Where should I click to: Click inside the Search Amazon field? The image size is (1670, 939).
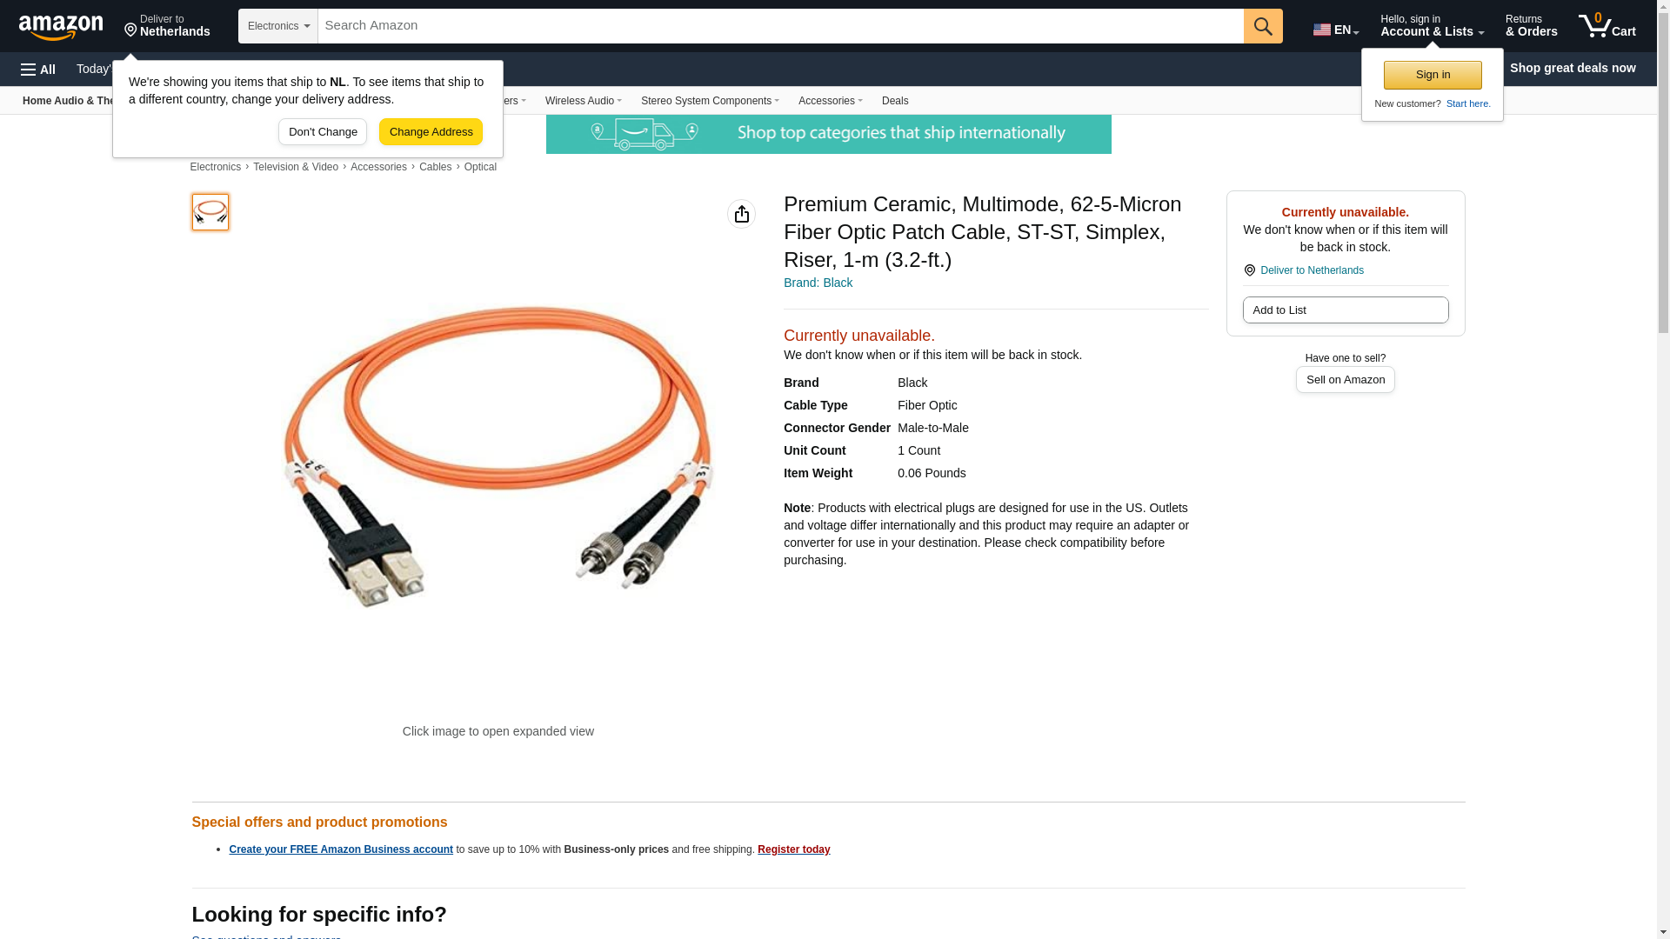pos(780,26)
